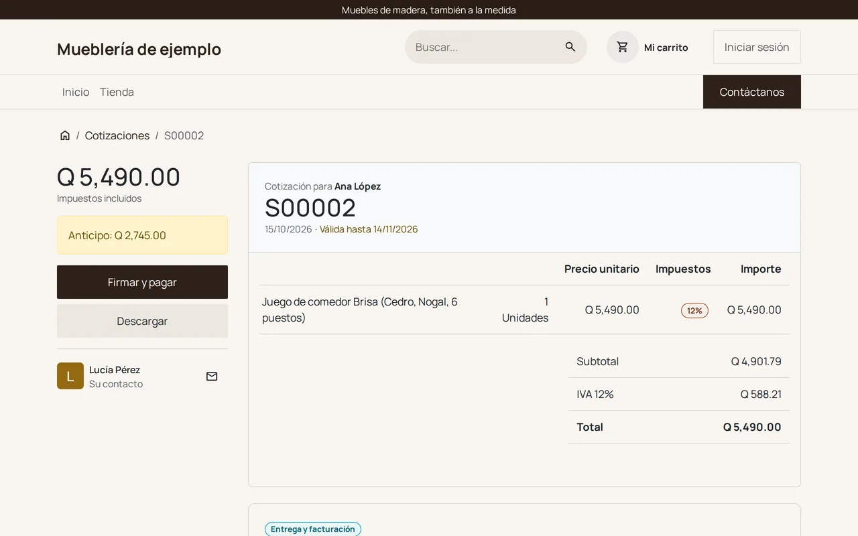Click Firmar y pagar button
The image size is (858, 536).
tap(142, 282)
